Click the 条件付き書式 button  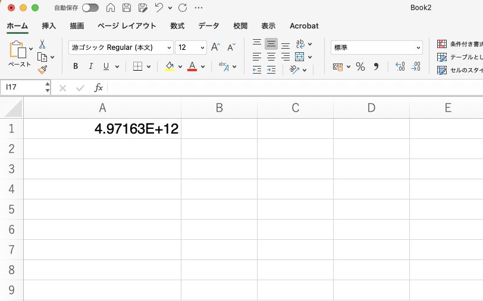pos(459,45)
